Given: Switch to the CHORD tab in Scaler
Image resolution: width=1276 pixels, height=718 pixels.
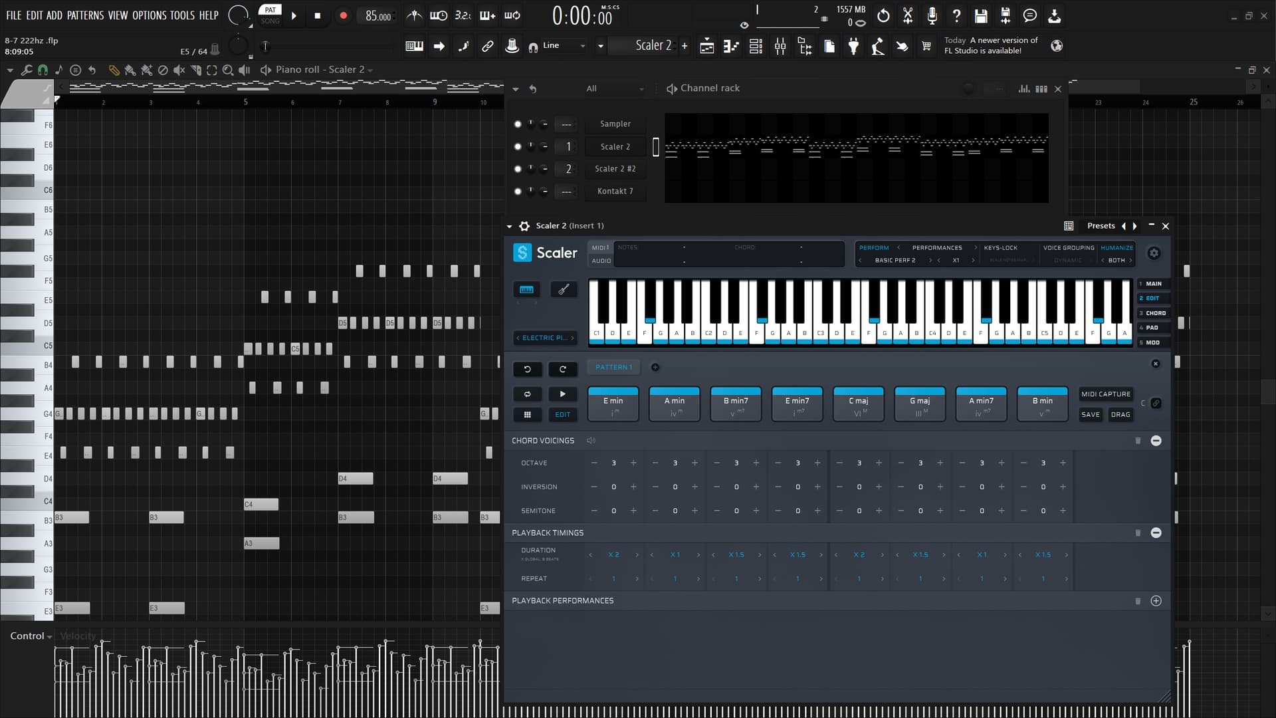Looking at the screenshot, I should coord(1153,313).
